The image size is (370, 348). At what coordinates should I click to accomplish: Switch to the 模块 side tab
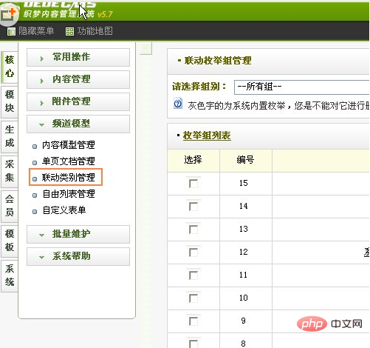pyautogui.click(x=10, y=101)
